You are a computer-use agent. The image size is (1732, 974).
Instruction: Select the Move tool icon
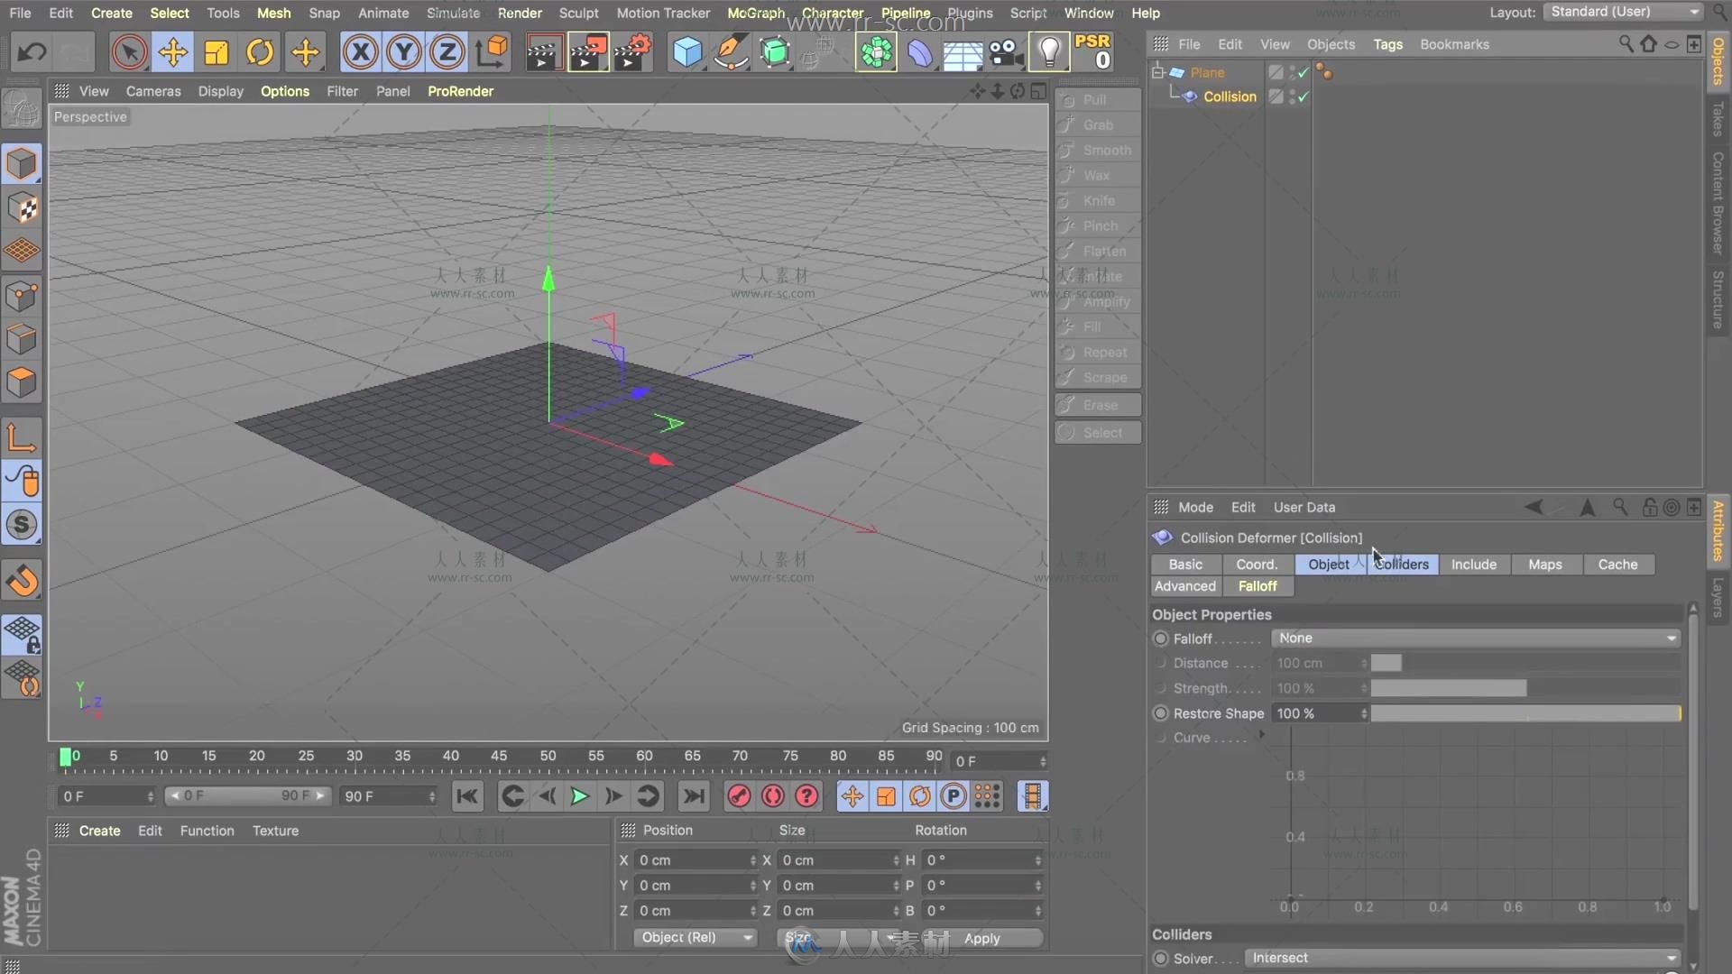172,51
